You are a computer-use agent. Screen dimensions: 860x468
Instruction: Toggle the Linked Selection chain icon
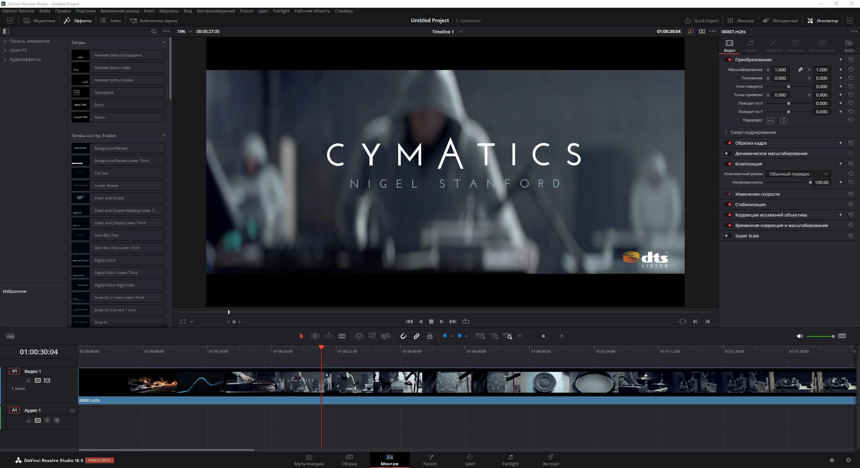click(416, 336)
